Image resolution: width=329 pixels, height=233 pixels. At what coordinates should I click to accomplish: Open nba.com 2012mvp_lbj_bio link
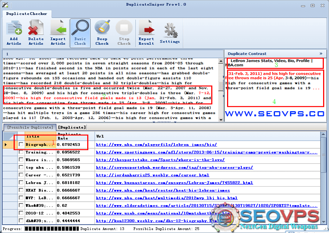click(167, 198)
